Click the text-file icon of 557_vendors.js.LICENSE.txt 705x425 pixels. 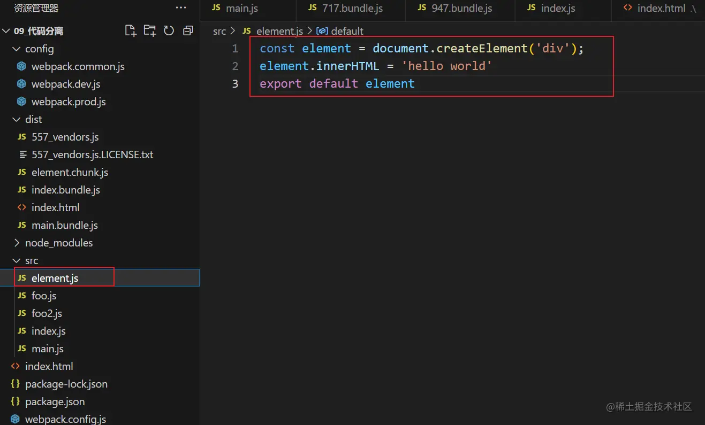tap(22, 154)
